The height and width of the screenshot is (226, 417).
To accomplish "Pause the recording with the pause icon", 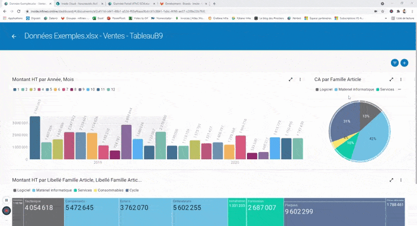I will 7,200.
